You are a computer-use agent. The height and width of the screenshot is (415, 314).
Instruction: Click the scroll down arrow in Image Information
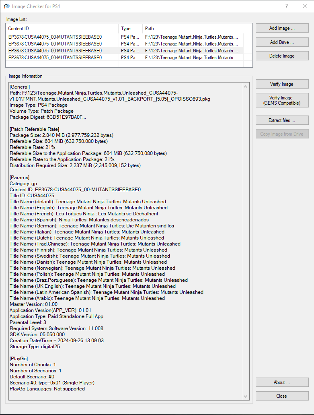[246, 396]
